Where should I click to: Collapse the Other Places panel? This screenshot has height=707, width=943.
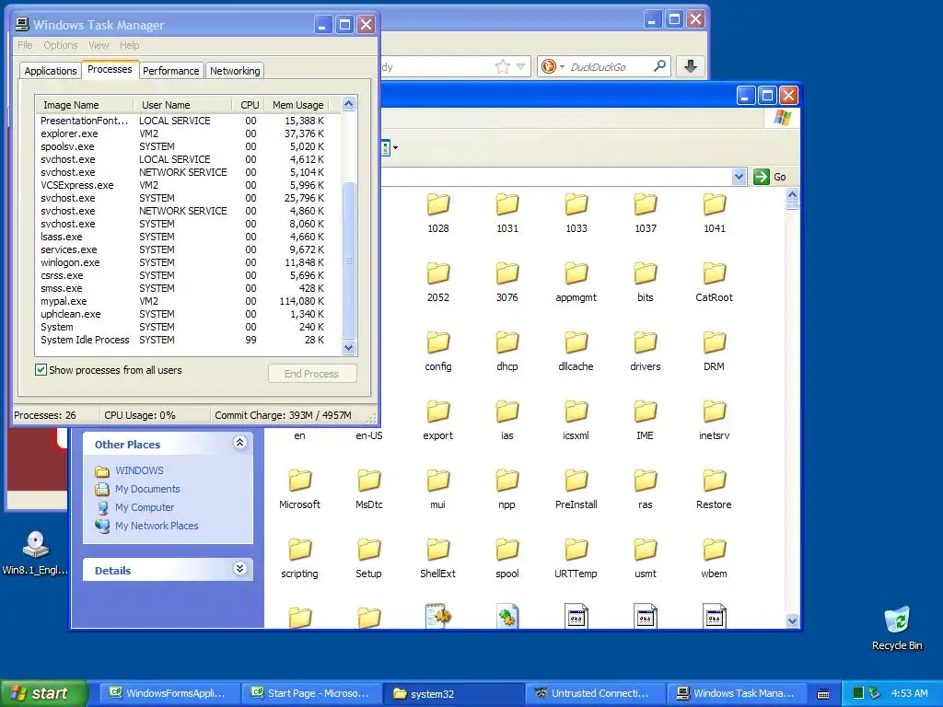point(239,443)
